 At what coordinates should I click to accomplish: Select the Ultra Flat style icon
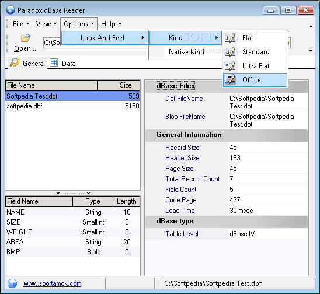(x=230, y=66)
